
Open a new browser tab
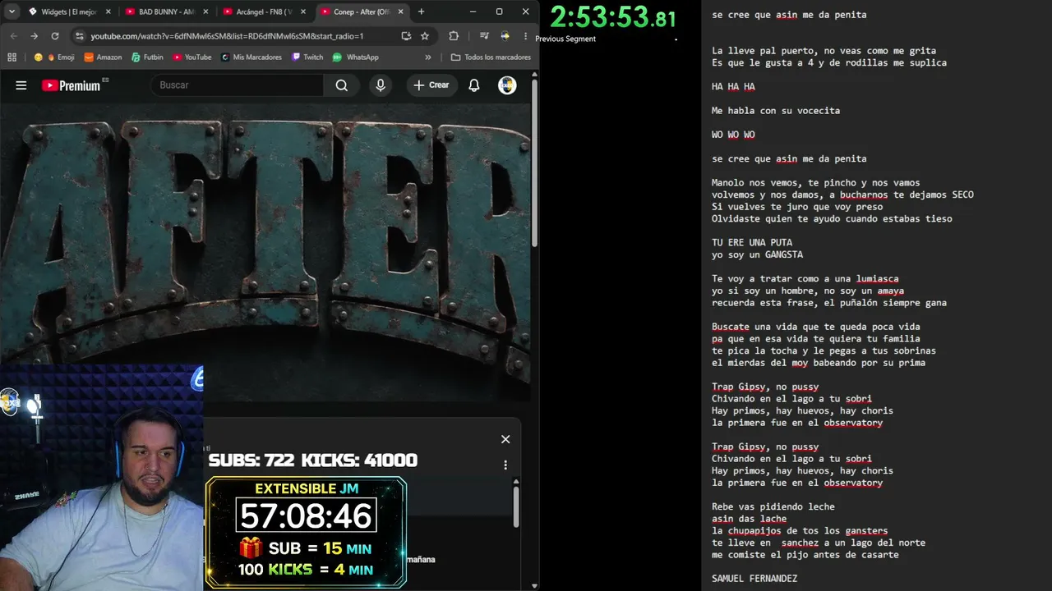(421, 11)
